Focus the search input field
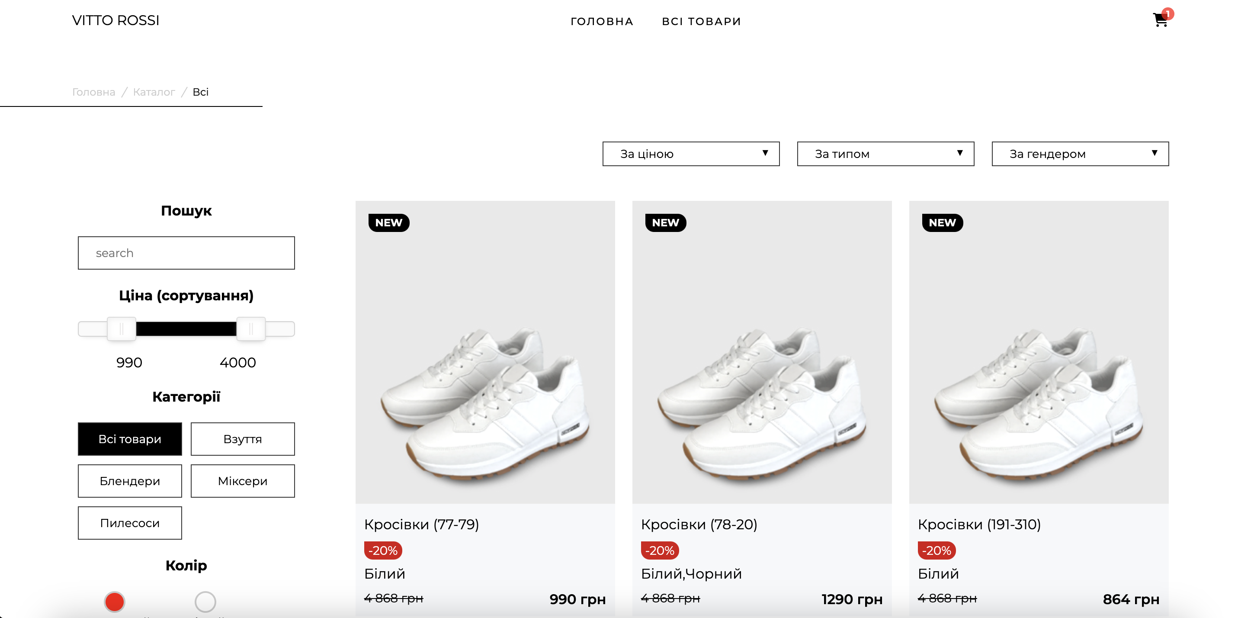 [x=186, y=253]
